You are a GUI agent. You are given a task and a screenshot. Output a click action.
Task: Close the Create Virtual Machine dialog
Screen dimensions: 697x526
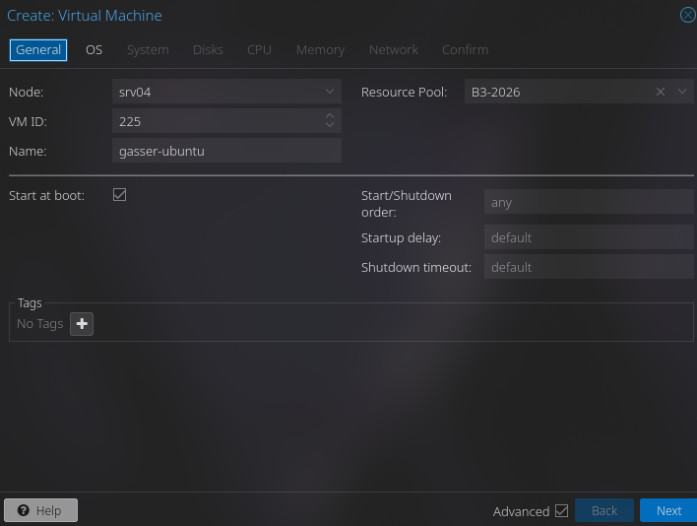tap(687, 15)
